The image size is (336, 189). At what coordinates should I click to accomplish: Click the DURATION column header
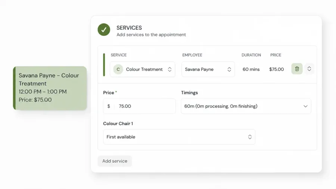251,55
